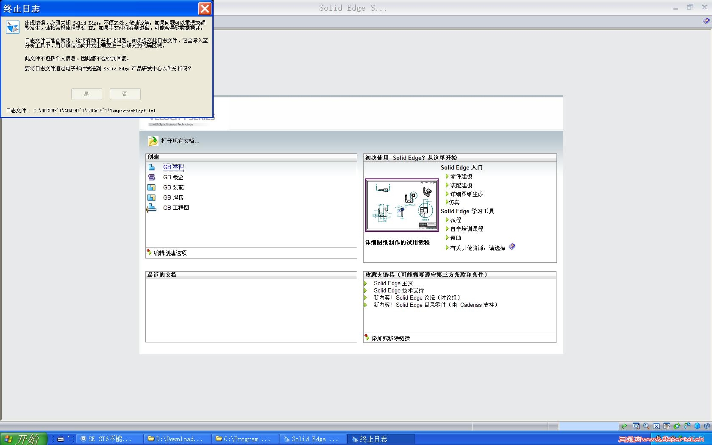The width and height of the screenshot is (712, 445).
Task: Create a new GB 工程图 document
Action: pyautogui.click(x=176, y=208)
